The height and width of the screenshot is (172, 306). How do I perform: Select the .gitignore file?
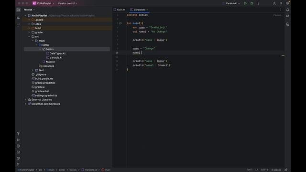point(39,75)
